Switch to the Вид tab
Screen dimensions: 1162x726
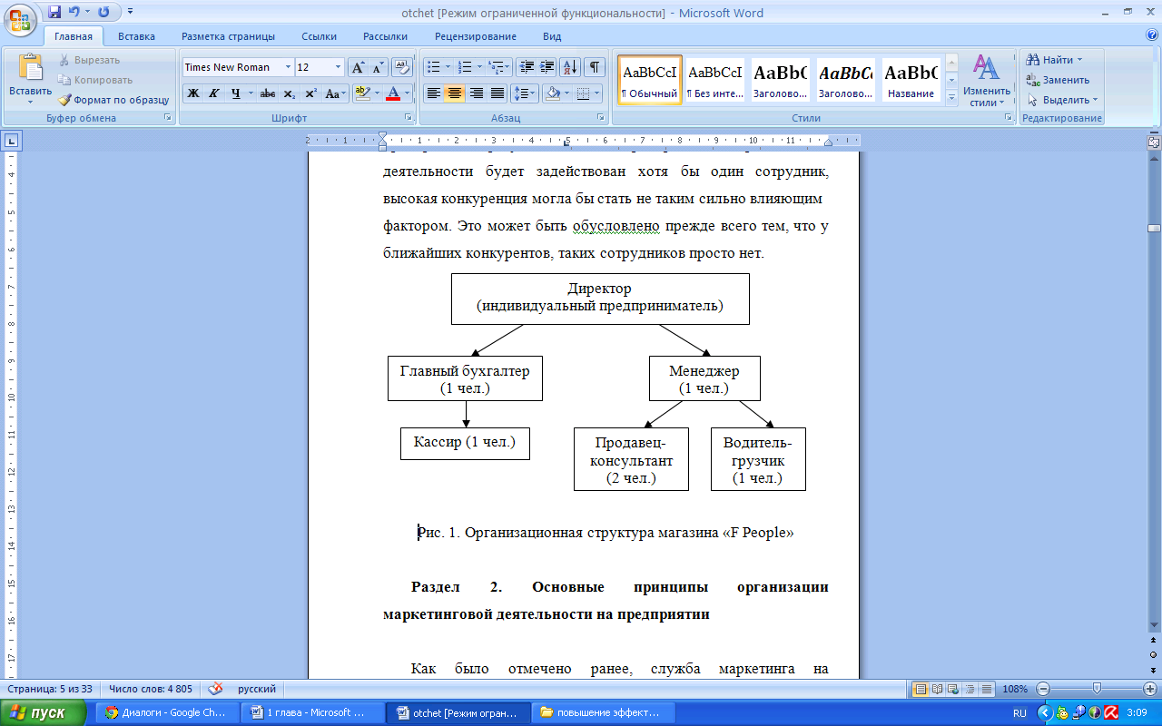point(552,36)
